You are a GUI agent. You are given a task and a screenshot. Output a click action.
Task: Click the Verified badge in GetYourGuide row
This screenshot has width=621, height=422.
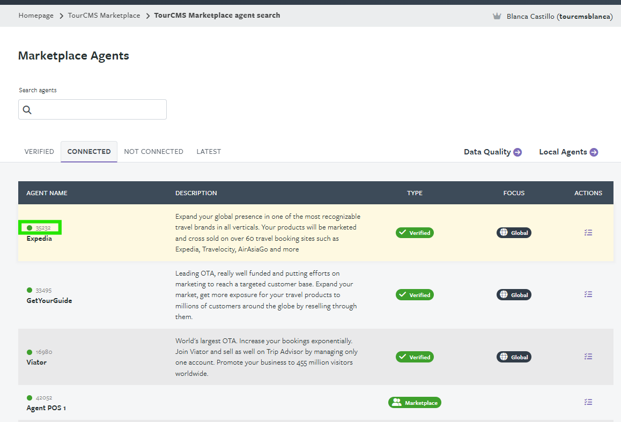point(415,295)
